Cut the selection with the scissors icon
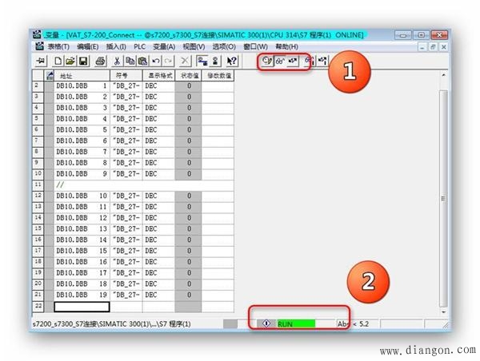Screen dimensions: 480x361 pos(117,61)
